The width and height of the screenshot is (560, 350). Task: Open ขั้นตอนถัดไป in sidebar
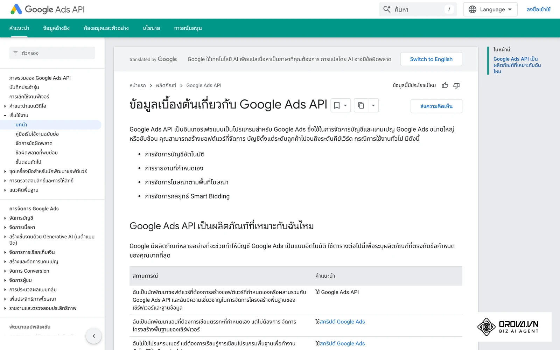(x=28, y=162)
